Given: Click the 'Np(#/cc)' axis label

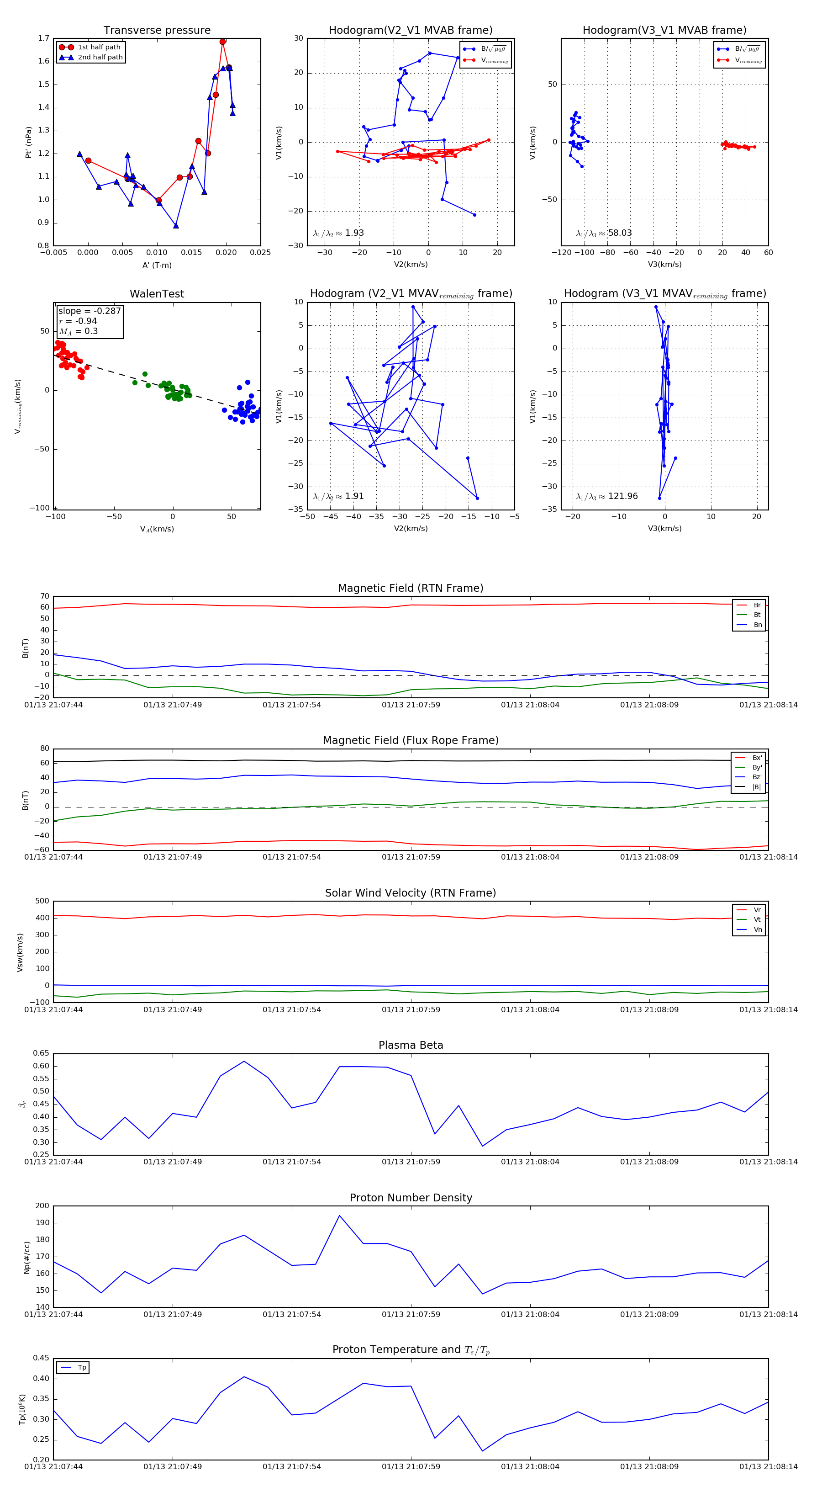Looking at the screenshot, I should 27,1258.
